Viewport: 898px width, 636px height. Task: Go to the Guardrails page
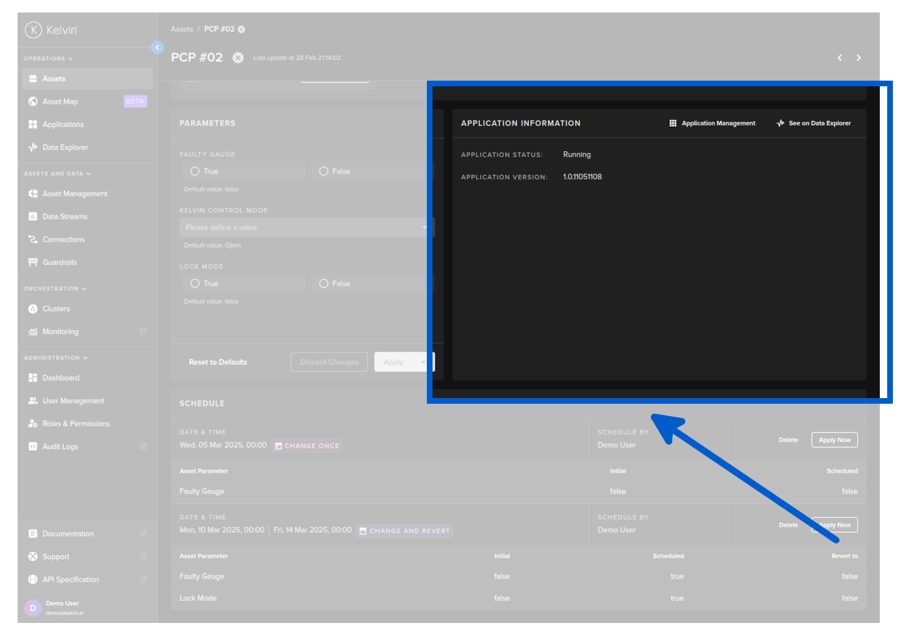(x=59, y=262)
